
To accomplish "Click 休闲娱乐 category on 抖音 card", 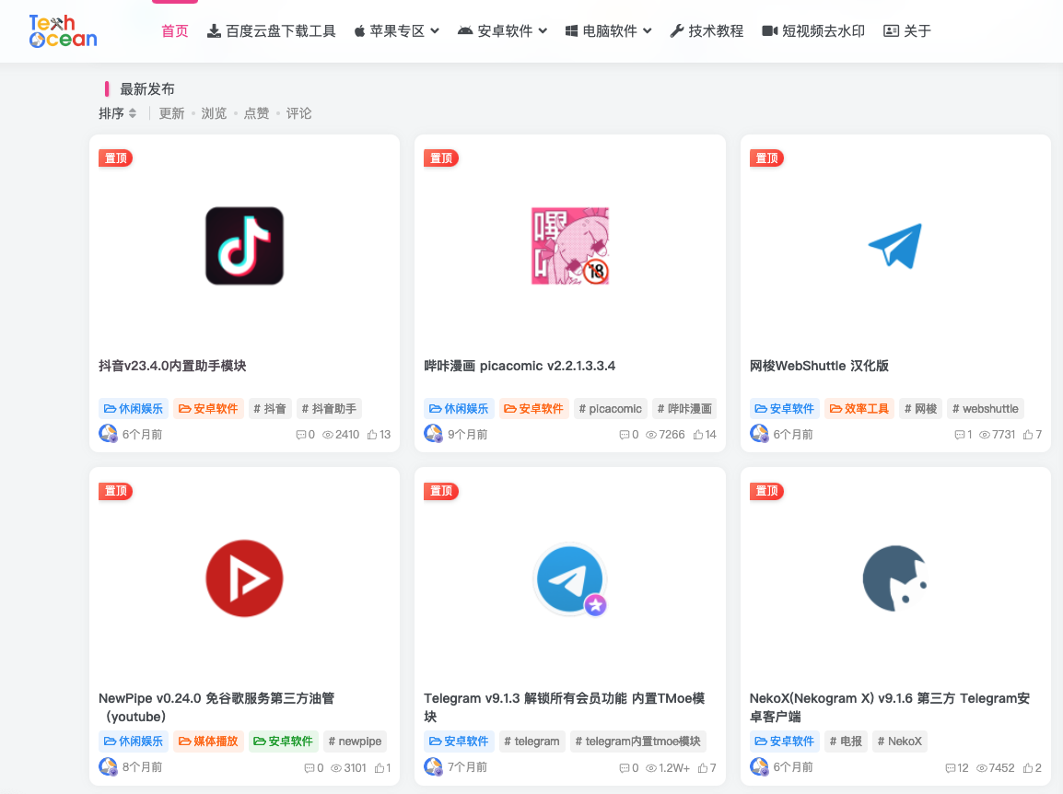I will pyautogui.click(x=134, y=409).
